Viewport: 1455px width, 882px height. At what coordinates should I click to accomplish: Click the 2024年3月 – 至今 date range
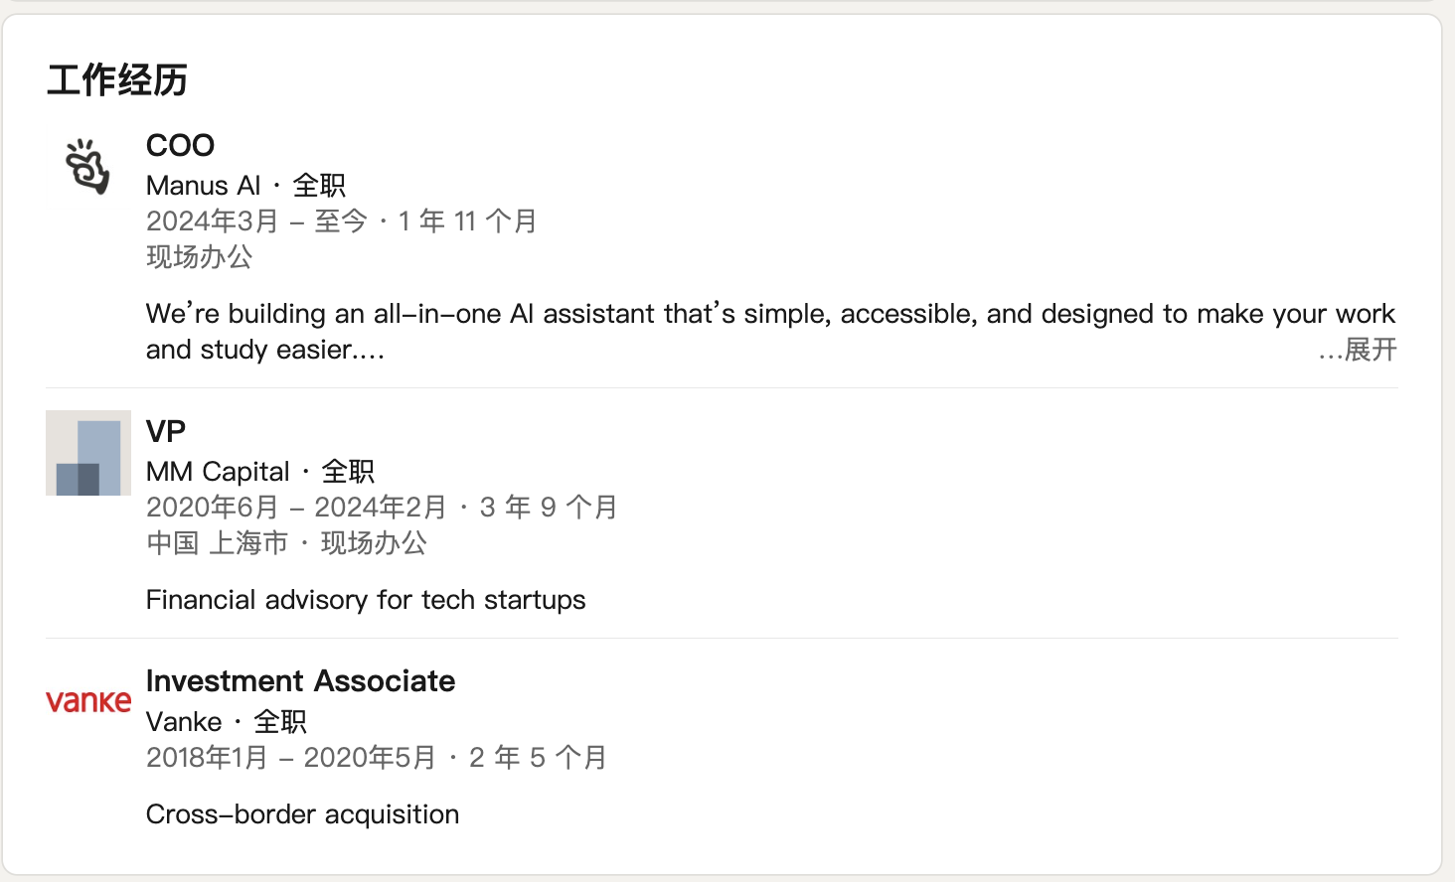[256, 221]
